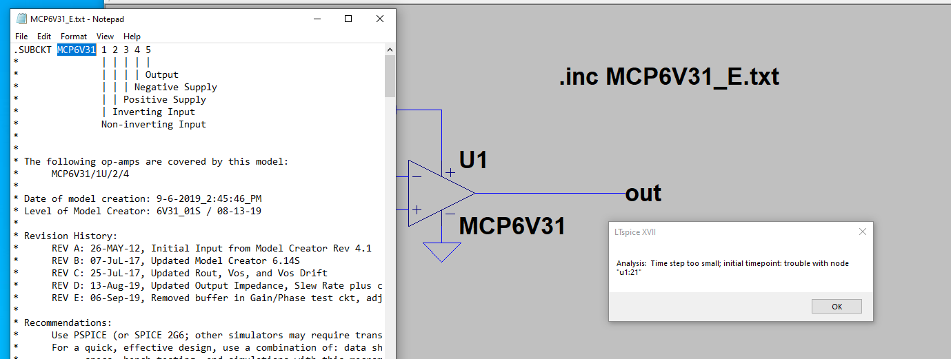This screenshot has width=951, height=359.
Task: Click the 'MCP6V31/1U/2/4' line in Notepad
Action: [90, 174]
